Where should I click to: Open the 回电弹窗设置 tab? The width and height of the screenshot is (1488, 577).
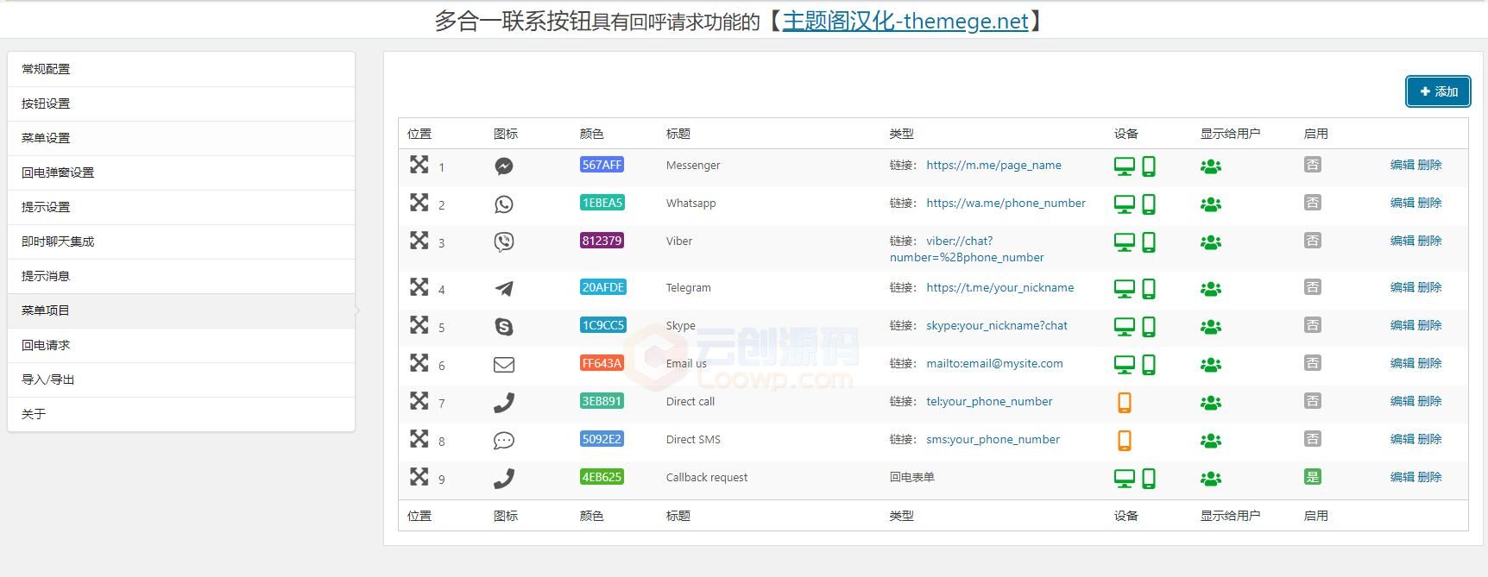(181, 172)
